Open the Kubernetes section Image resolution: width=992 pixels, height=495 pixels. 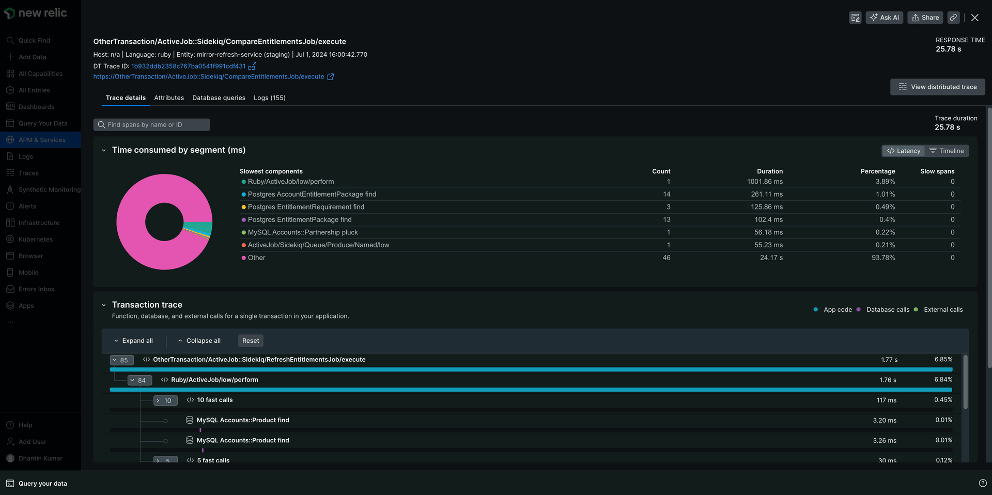[35, 239]
